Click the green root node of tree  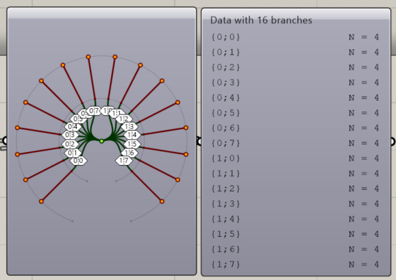tap(101, 141)
